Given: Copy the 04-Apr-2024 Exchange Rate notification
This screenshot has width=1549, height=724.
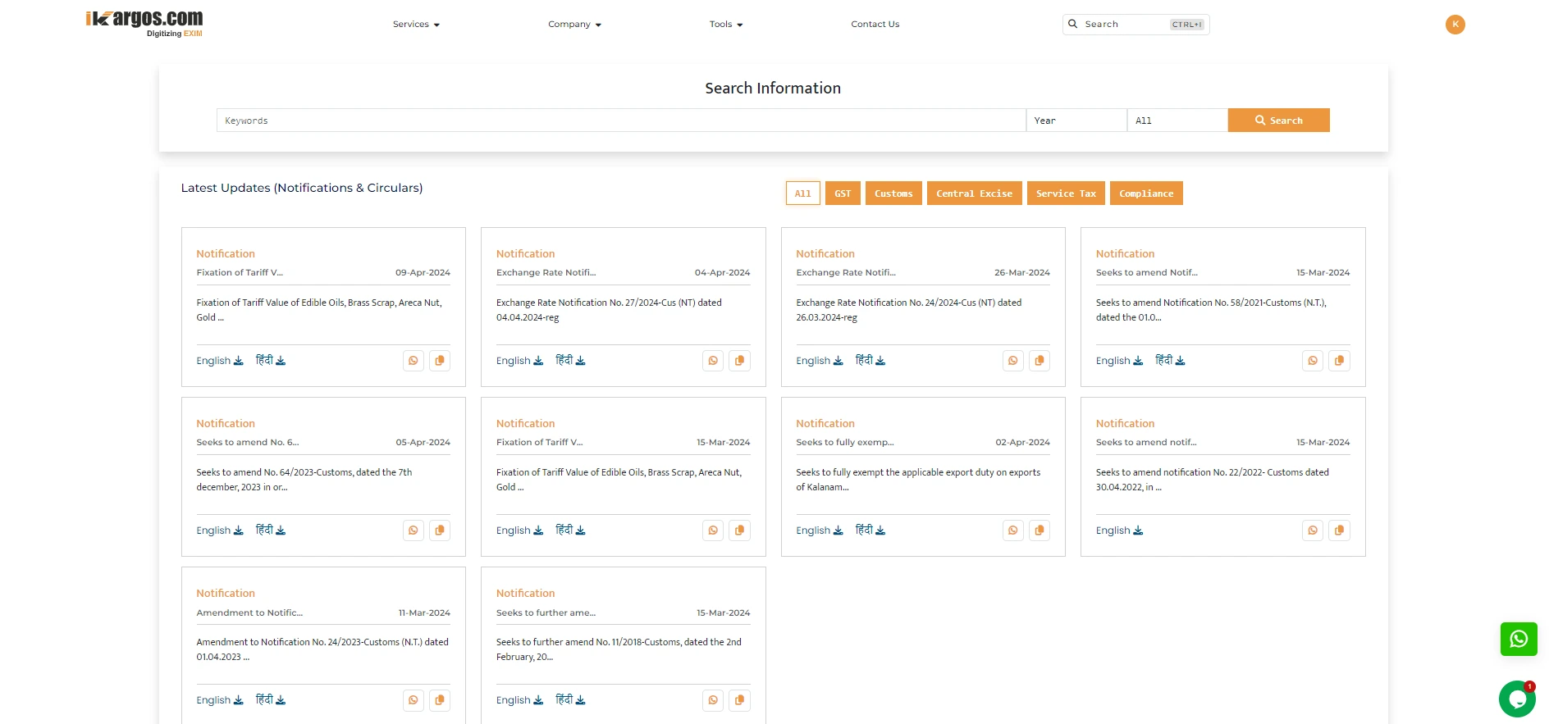Looking at the screenshot, I should (x=739, y=361).
